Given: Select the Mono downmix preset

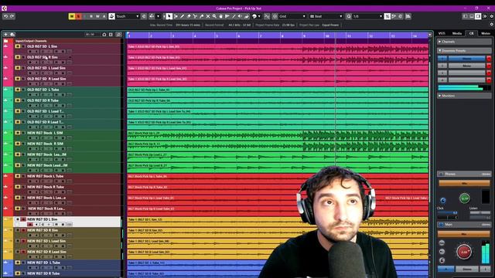Looking at the screenshot, I should 466,66.
